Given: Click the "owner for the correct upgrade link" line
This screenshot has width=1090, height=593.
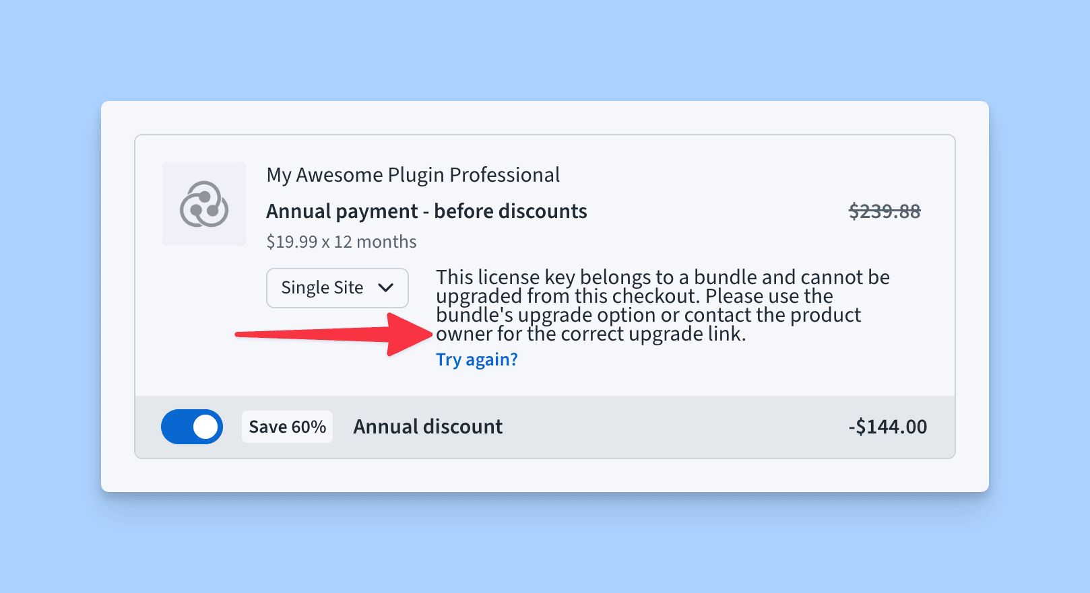Looking at the screenshot, I should point(591,335).
